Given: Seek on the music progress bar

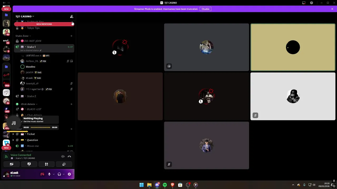Looking at the screenshot, I should click(40, 127).
